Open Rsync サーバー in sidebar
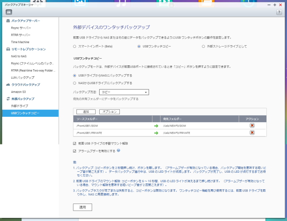 point(21,28)
